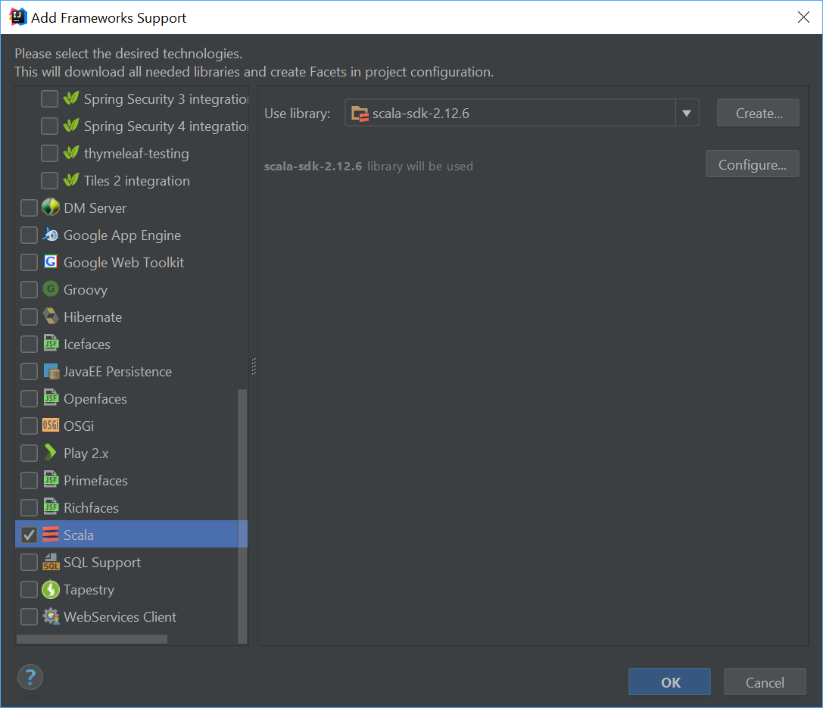Check the Tapestry checkbox
823x708 pixels.
pyautogui.click(x=29, y=589)
